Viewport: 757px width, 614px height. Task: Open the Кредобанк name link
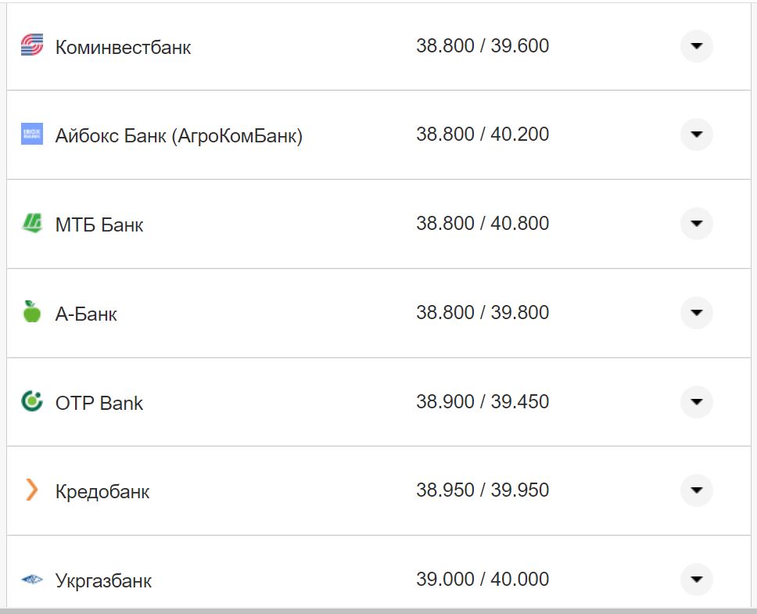(x=102, y=492)
